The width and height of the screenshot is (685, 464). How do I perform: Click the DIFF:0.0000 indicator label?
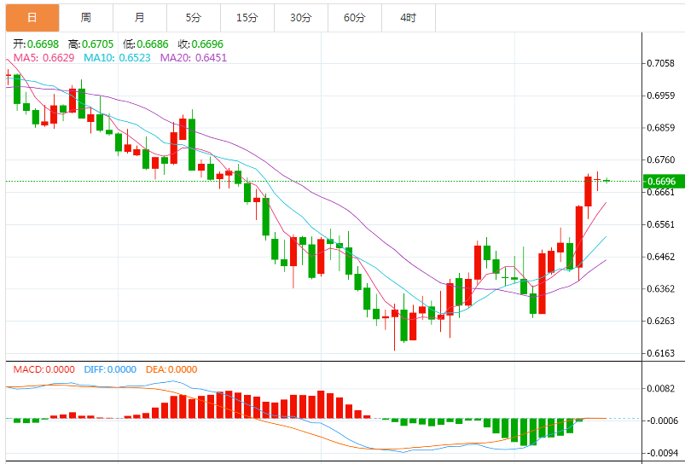click(x=110, y=369)
